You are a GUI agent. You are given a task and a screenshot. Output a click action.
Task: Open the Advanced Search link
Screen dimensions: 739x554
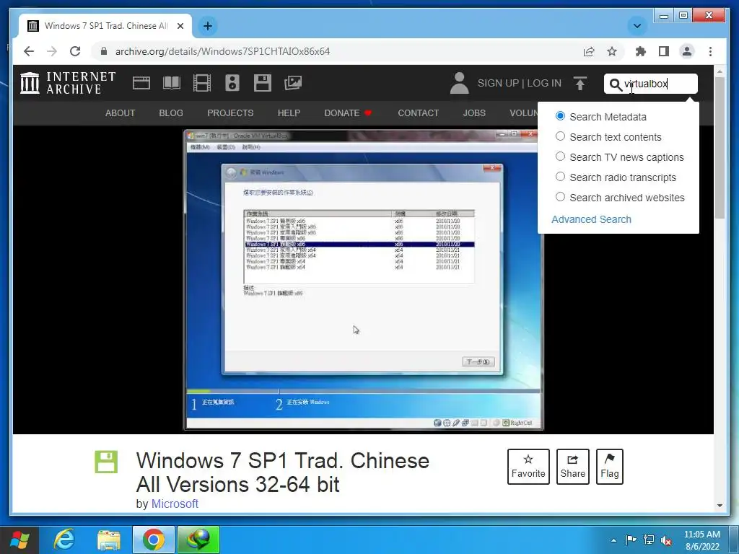coord(591,219)
